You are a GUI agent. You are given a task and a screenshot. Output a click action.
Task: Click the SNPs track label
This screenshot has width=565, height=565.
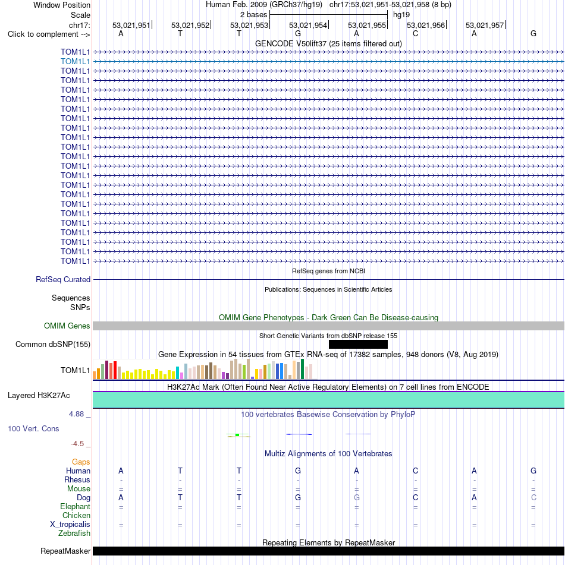(80, 307)
